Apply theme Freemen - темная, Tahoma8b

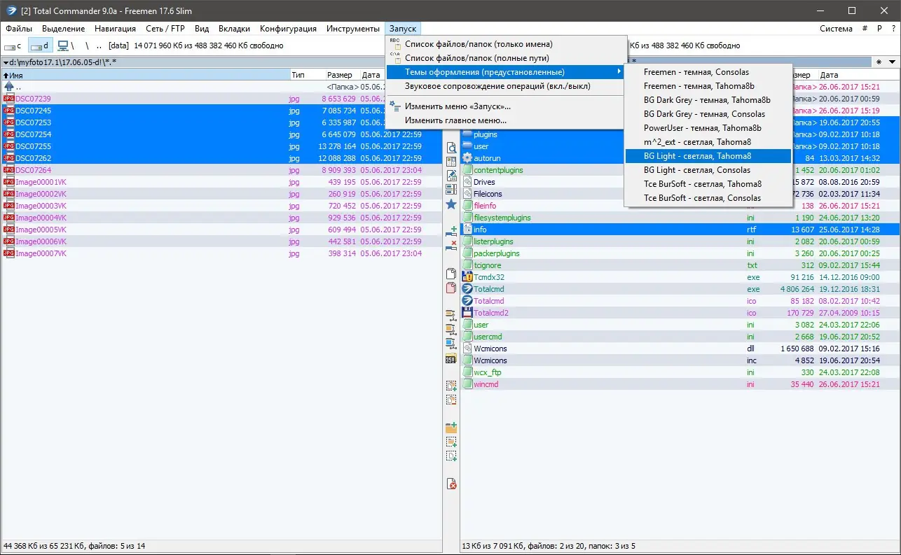[x=708, y=86]
